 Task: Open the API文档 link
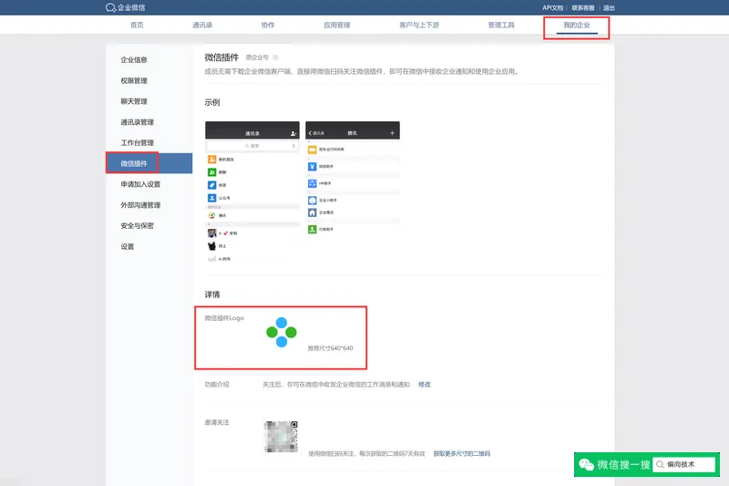point(552,8)
